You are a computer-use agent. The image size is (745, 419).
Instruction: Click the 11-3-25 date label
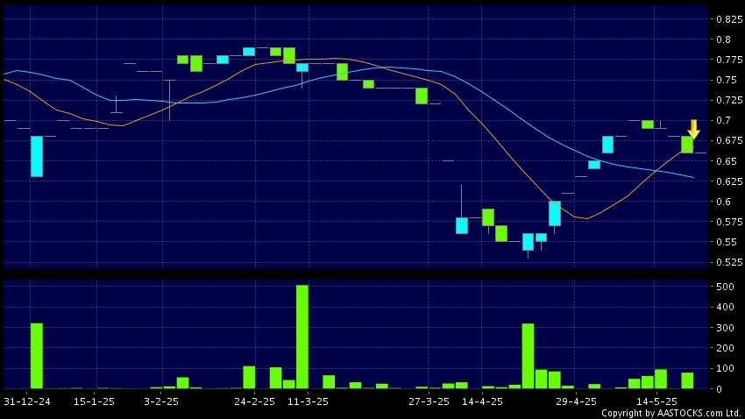pyautogui.click(x=308, y=401)
